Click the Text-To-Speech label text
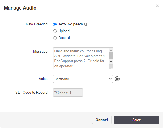The width and height of the screenshot is (163, 128). click(x=70, y=24)
